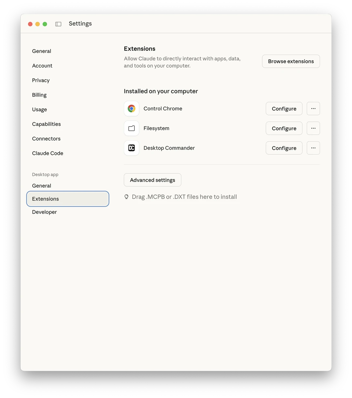The height and width of the screenshot is (398, 352).
Task: Configure the Desktop Commander extension
Action: tap(284, 148)
